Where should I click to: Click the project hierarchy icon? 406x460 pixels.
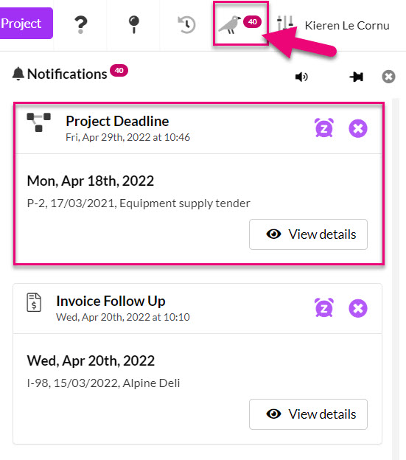click(39, 122)
